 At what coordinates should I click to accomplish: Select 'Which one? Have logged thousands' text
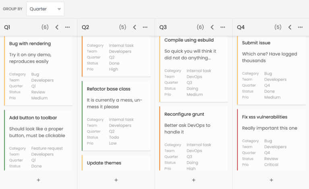click(x=270, y=57)
